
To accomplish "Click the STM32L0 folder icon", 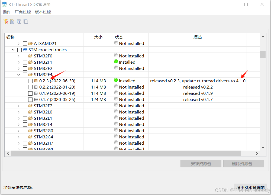I will [x=30, y=112].
